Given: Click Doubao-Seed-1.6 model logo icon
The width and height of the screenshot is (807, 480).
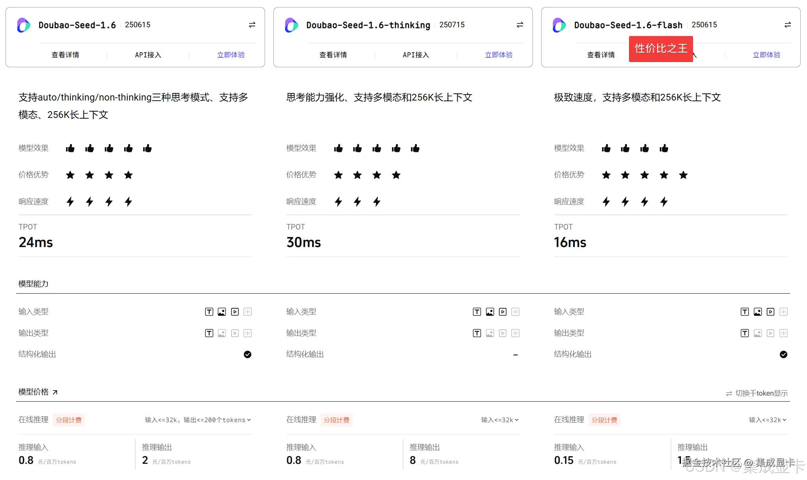Looking at the screenshot, I should click(24, 25).
